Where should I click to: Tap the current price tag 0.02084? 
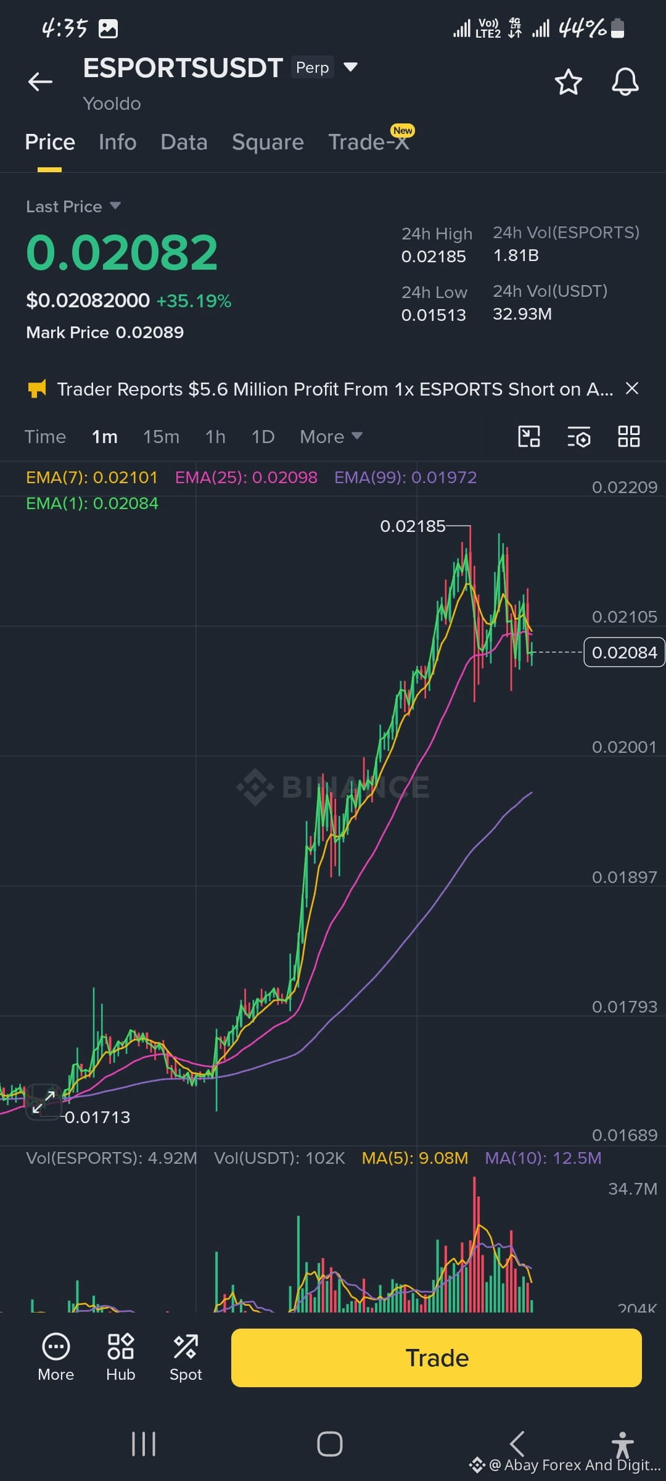(624, 652)
